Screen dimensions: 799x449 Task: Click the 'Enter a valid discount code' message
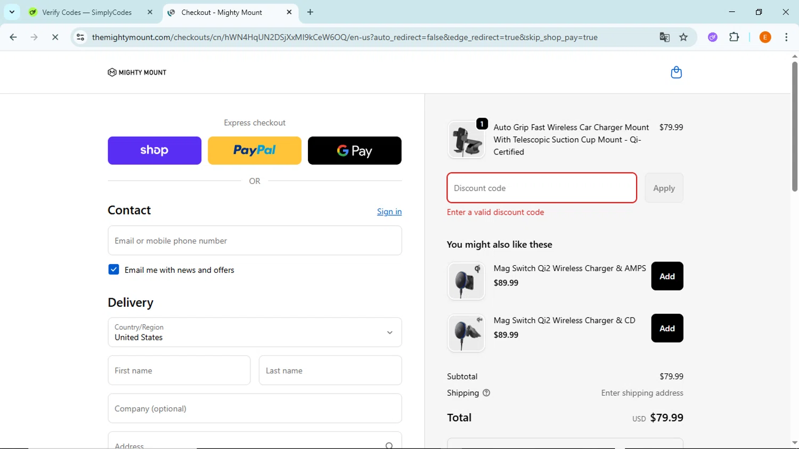(495, 212)
